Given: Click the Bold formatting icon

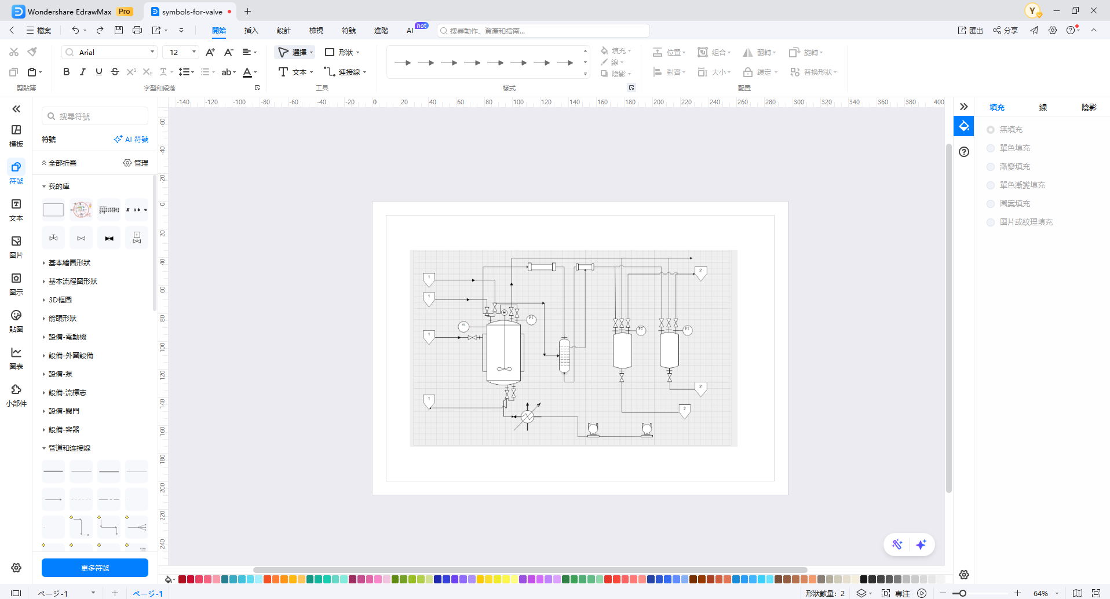Looking at the screenshot, I should (66, 72).
